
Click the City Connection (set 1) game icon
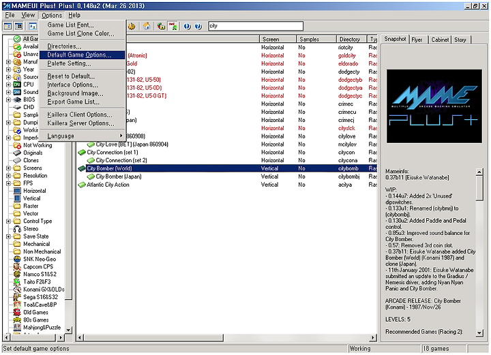(x=82, y=153)
